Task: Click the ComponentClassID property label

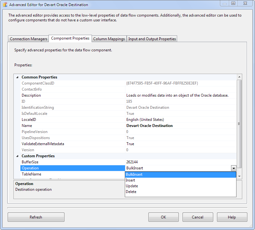Action: tap(38, 83)
